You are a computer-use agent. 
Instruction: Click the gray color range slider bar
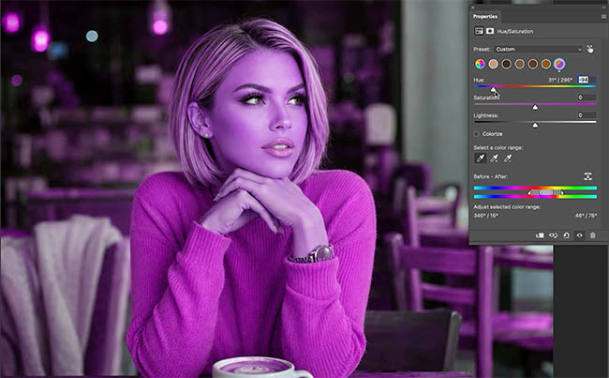click(x=545, y=192)
